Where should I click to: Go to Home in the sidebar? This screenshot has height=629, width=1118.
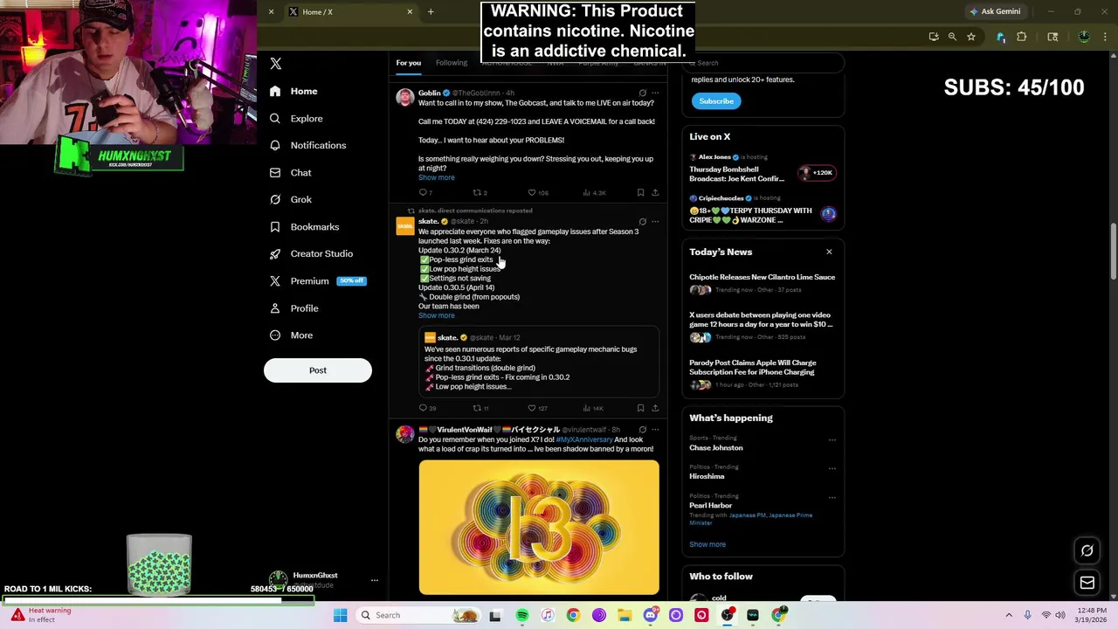tap(293, 91)
